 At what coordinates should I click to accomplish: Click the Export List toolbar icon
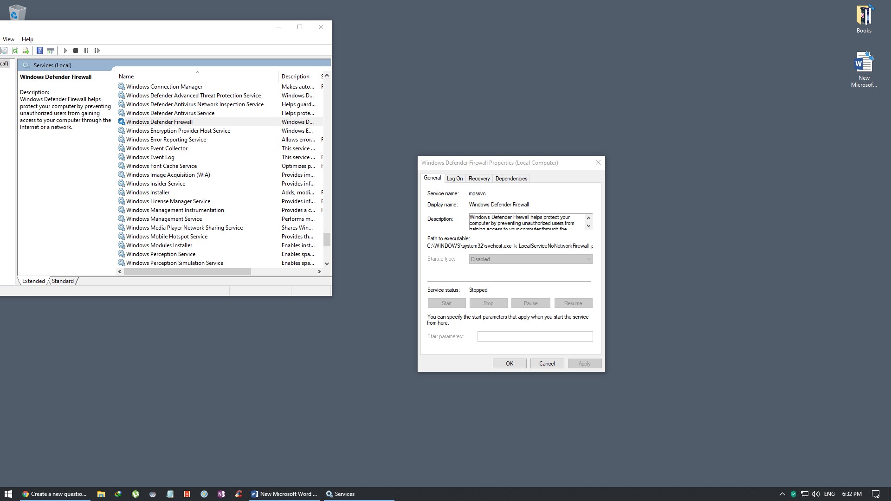26,51
